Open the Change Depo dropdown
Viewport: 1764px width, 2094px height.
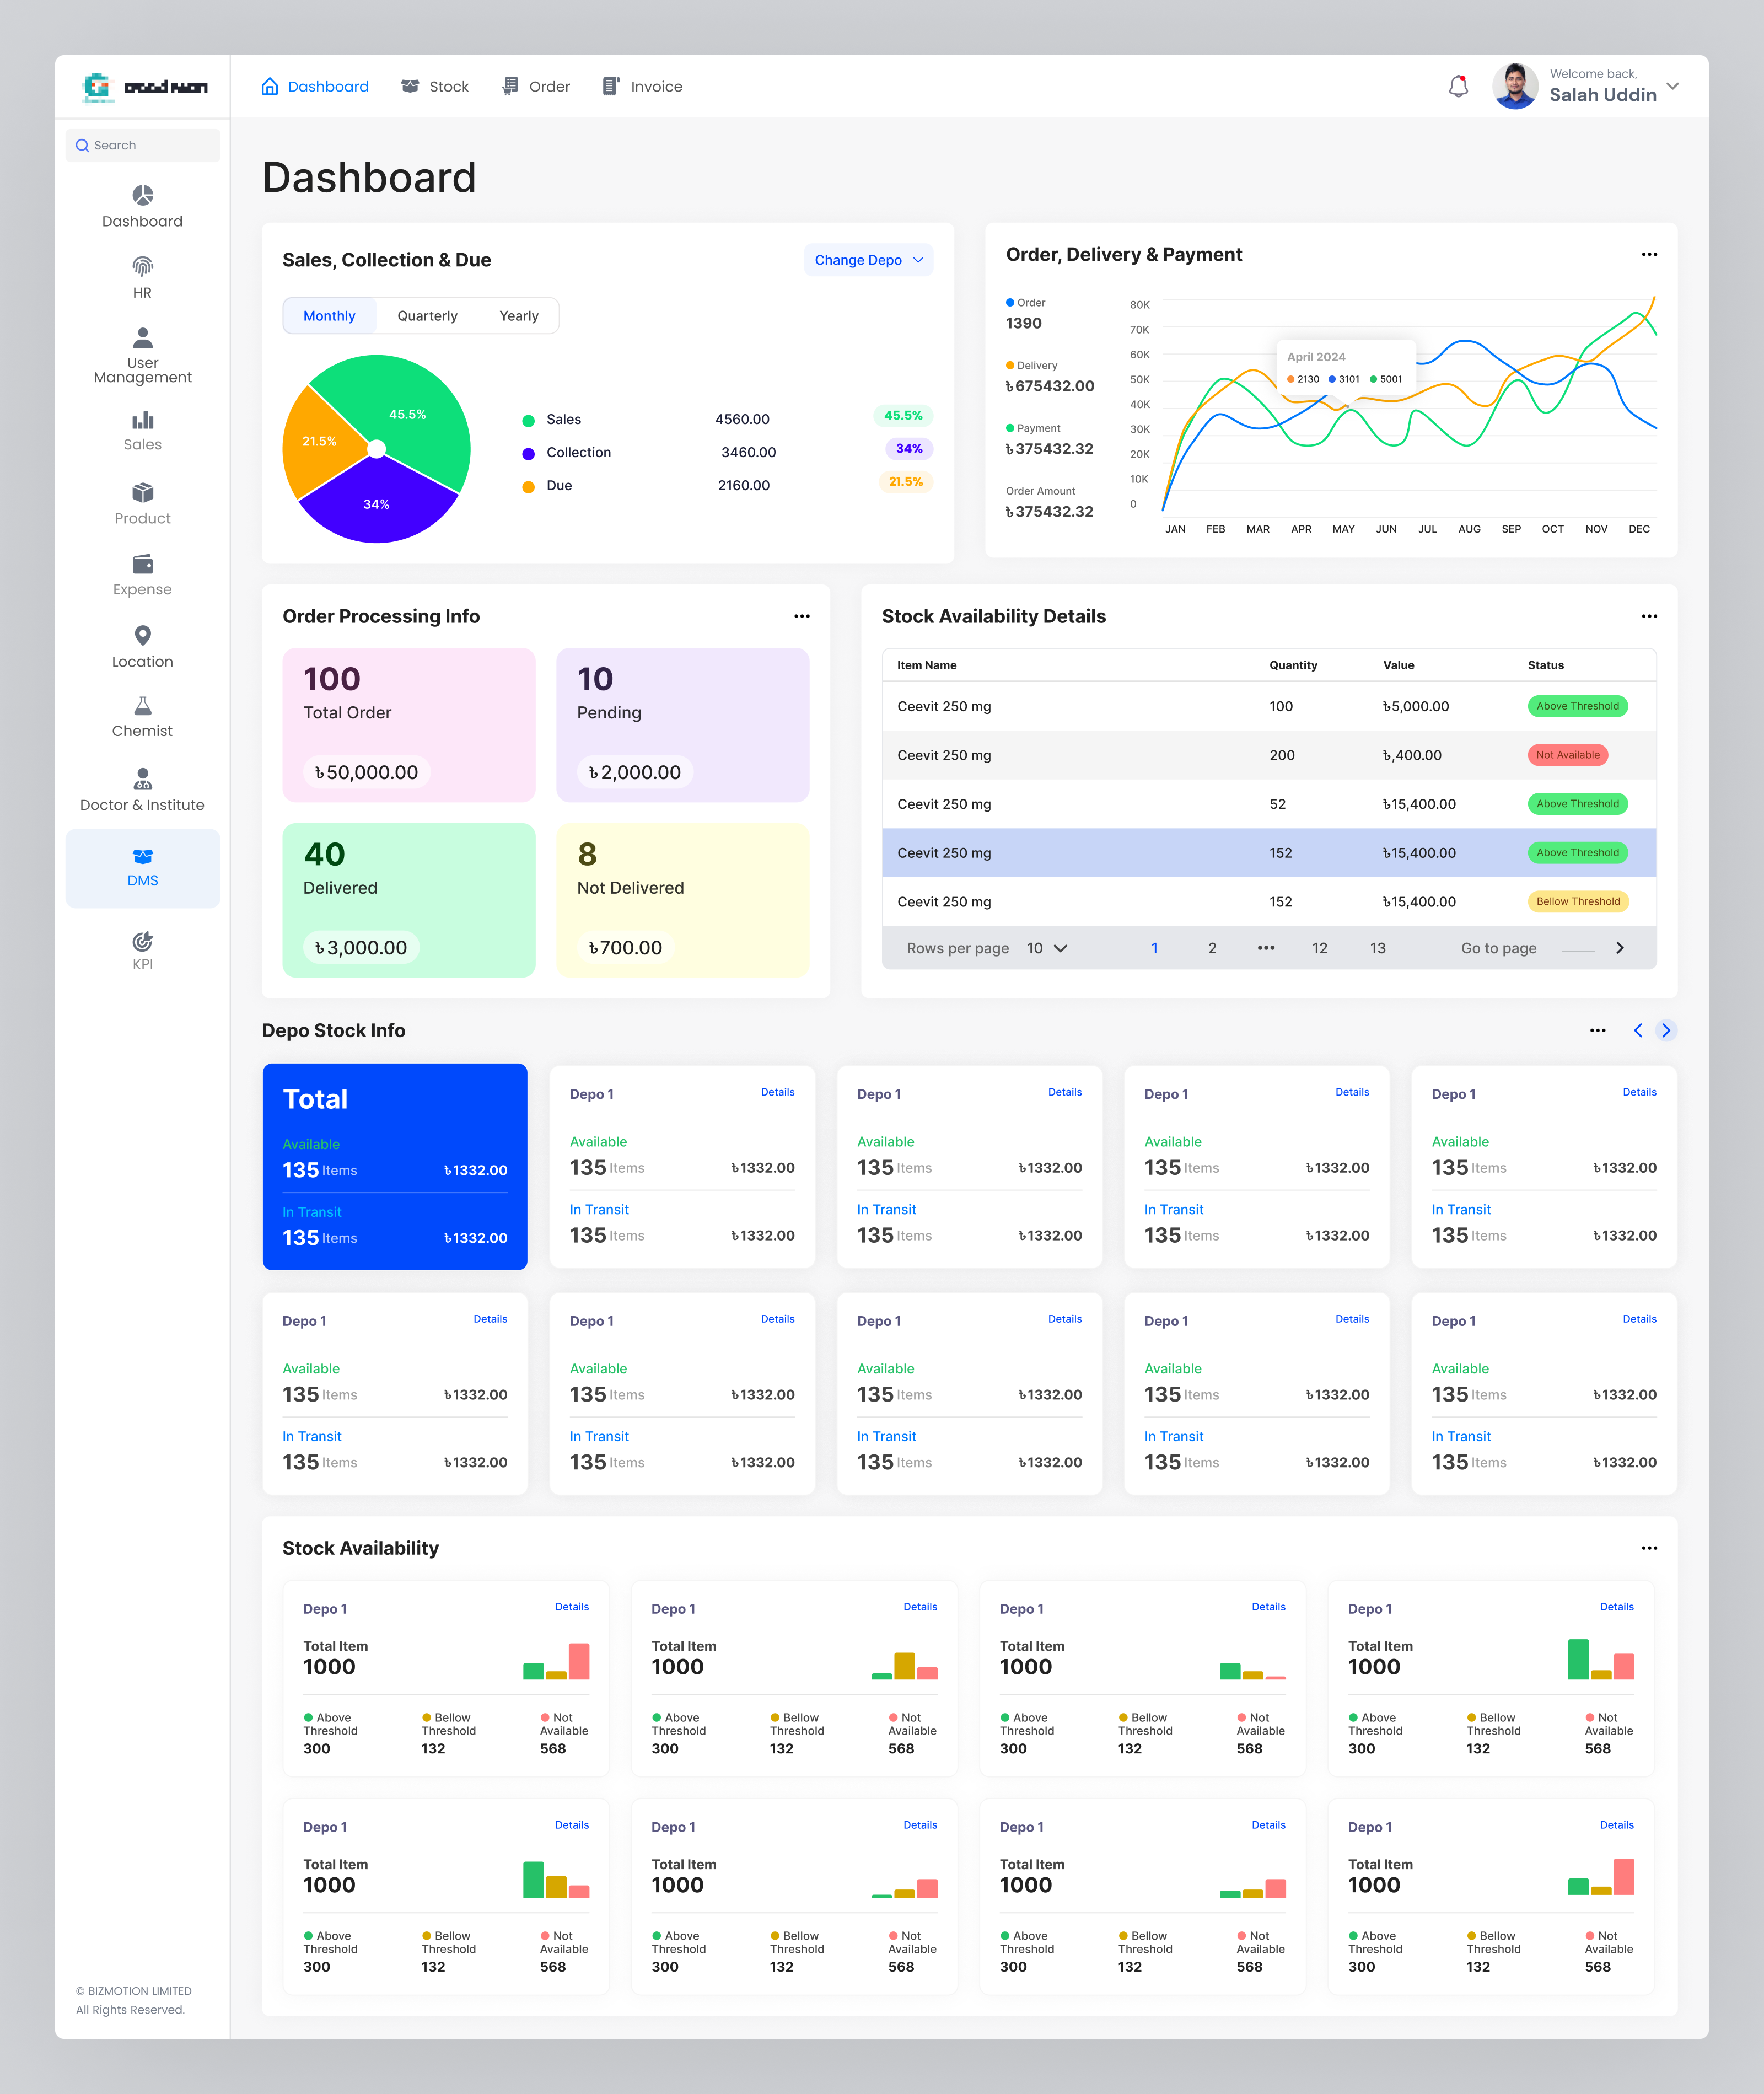pyautogui.click(x=867, y=259)
